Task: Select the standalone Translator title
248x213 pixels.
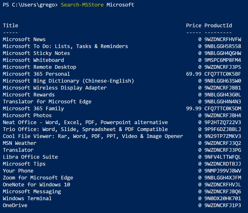Action: [18, 150]
